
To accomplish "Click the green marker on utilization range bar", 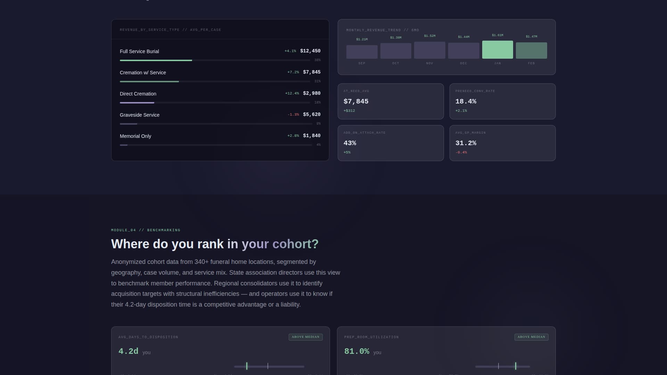I will [516, 366].
